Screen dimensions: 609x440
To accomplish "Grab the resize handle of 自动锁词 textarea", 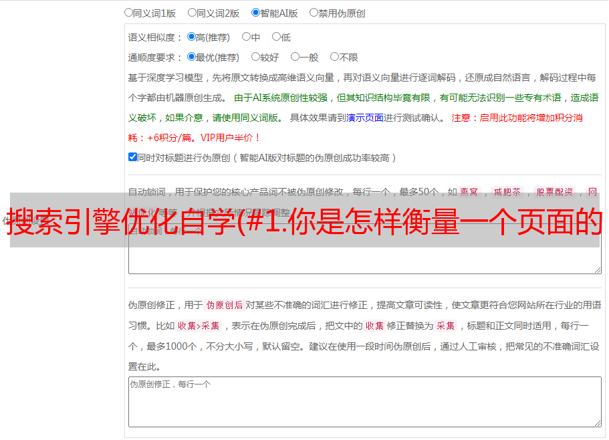I will pos(598,270).
